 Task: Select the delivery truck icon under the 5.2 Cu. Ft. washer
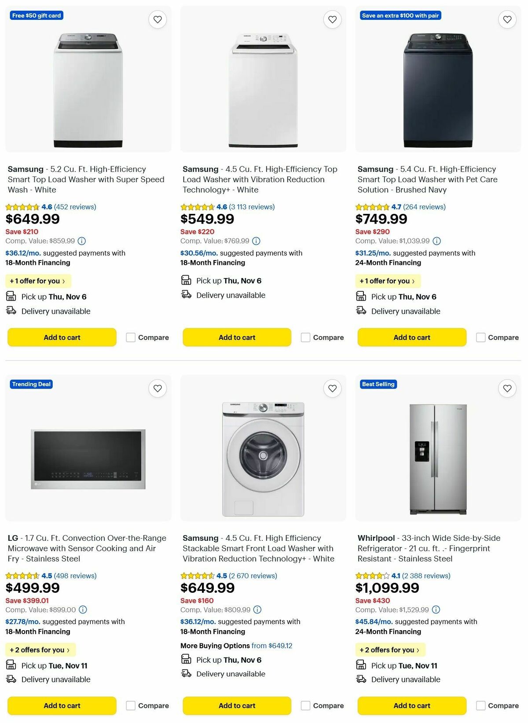[x=11, y=311]
